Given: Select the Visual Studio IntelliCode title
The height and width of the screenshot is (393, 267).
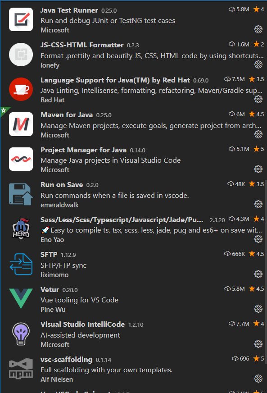Looking at the screenshot, I should (x=83, y=324).
